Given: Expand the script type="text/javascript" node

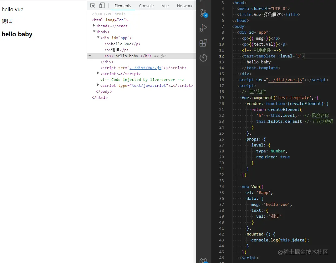Looking at the screenshot, I should tap(98, 85).
